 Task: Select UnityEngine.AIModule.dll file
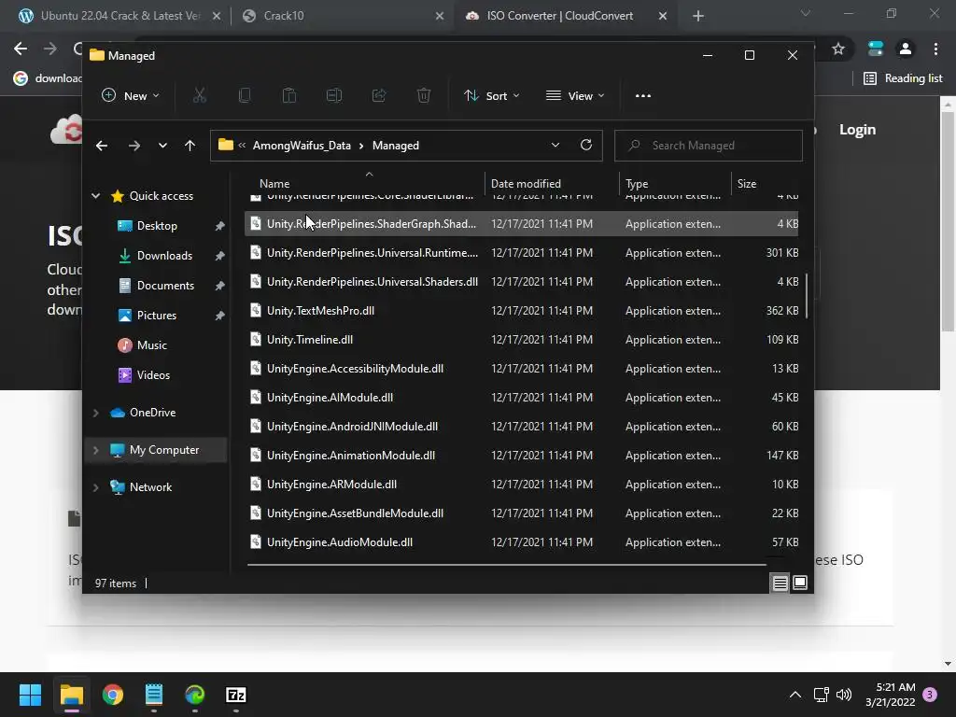(x=521, y=398)
